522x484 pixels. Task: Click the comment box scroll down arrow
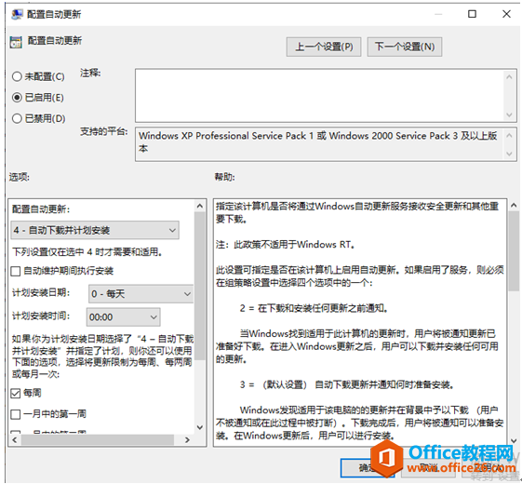coord(509,114)
